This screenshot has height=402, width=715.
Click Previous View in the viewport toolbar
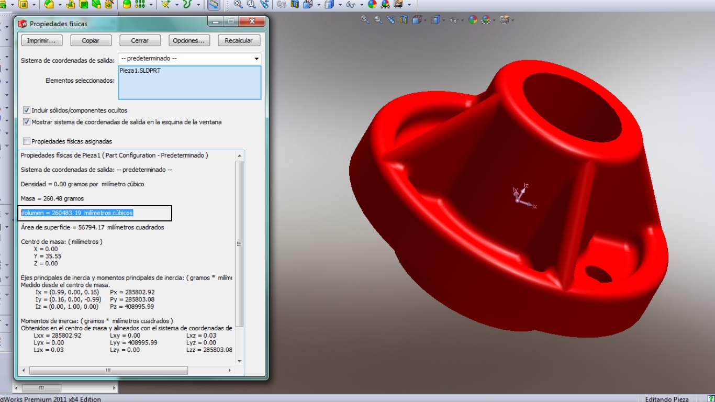pos(391,19)
